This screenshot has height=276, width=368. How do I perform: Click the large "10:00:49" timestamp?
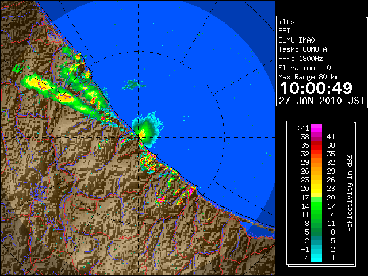coord(316,88)
